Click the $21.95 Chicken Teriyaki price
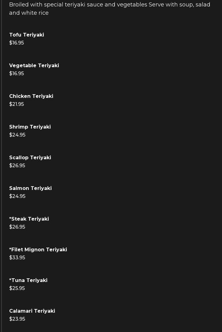The image size is (222, 332). 17,104
